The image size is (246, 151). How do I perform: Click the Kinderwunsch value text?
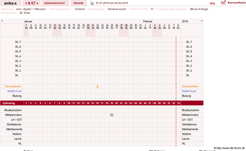click(x=117, y=9)
